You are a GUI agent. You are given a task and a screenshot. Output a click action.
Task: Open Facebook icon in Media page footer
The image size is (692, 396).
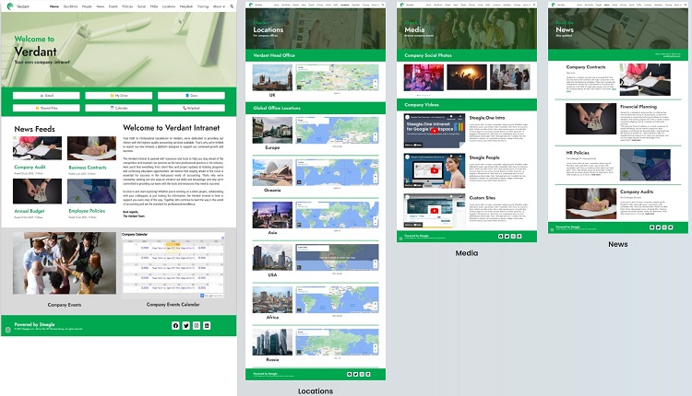[x=500, y=236]
